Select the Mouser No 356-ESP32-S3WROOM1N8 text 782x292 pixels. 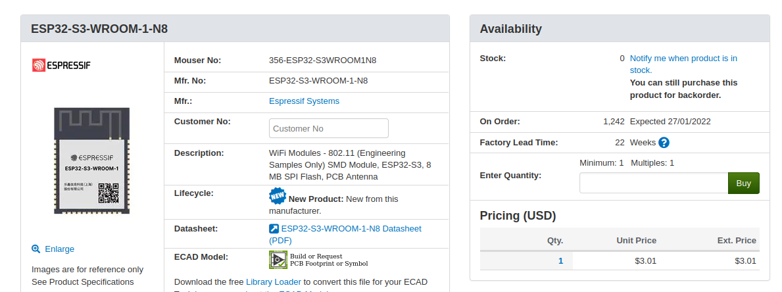(323, 61)
